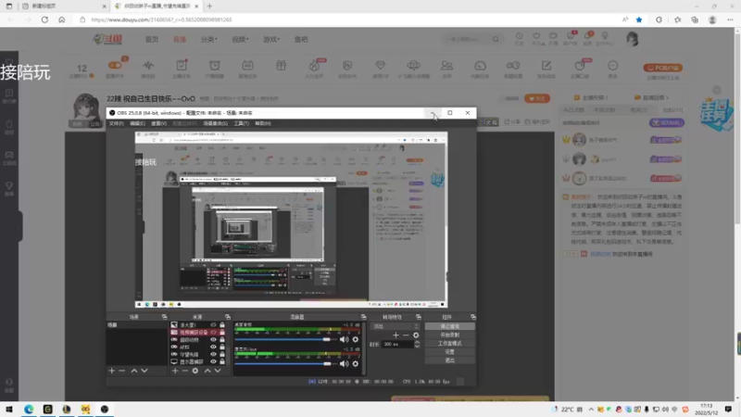
Task: Toggle visibility eye of 显示器捕获 source
Action: pos(213,361)
